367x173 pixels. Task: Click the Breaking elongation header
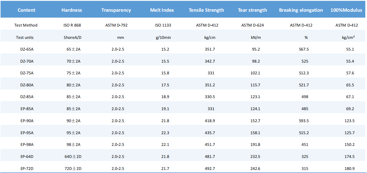point(301,10)
